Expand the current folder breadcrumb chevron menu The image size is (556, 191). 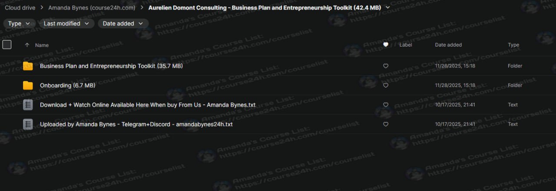tap(388, 7)
